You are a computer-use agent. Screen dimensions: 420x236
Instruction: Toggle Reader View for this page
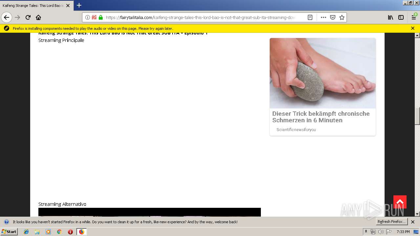[x=310, y=17]
